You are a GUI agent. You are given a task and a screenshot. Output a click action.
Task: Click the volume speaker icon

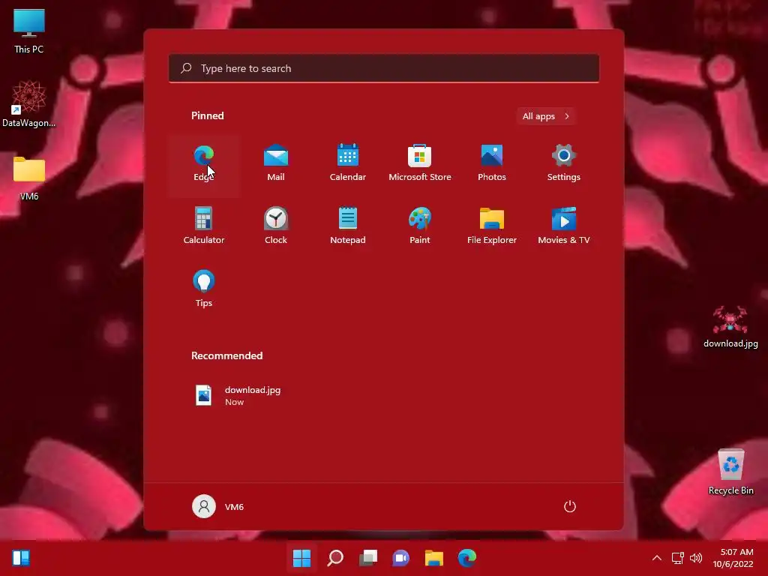point(695,558)
